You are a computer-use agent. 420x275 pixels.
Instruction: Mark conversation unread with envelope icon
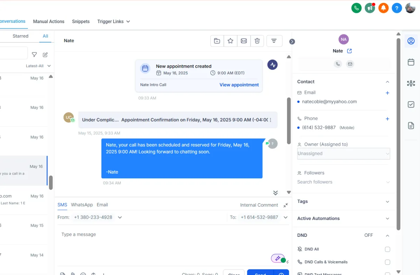pyautogui.click(x=244, y=41)
